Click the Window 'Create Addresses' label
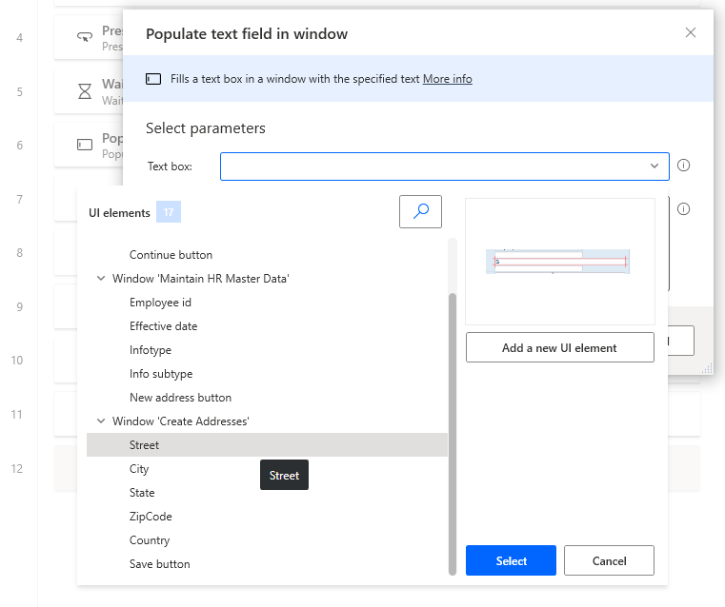 (181, 421)
